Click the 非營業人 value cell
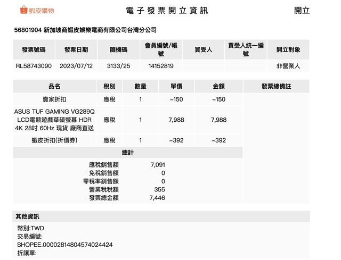 pos(288,66)
